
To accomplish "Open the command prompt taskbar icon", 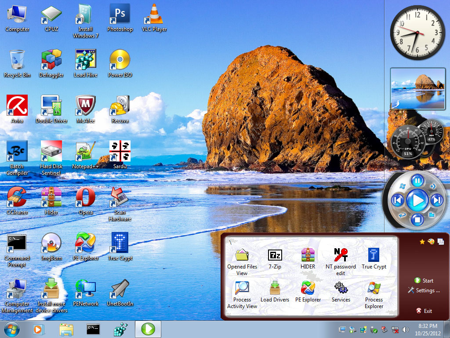I will (93, 329).
